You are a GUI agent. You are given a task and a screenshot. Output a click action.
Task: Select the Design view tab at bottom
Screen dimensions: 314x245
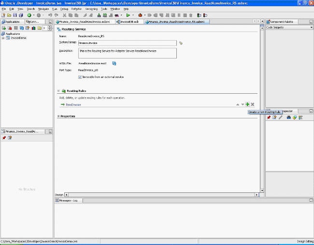pos(59,195)
